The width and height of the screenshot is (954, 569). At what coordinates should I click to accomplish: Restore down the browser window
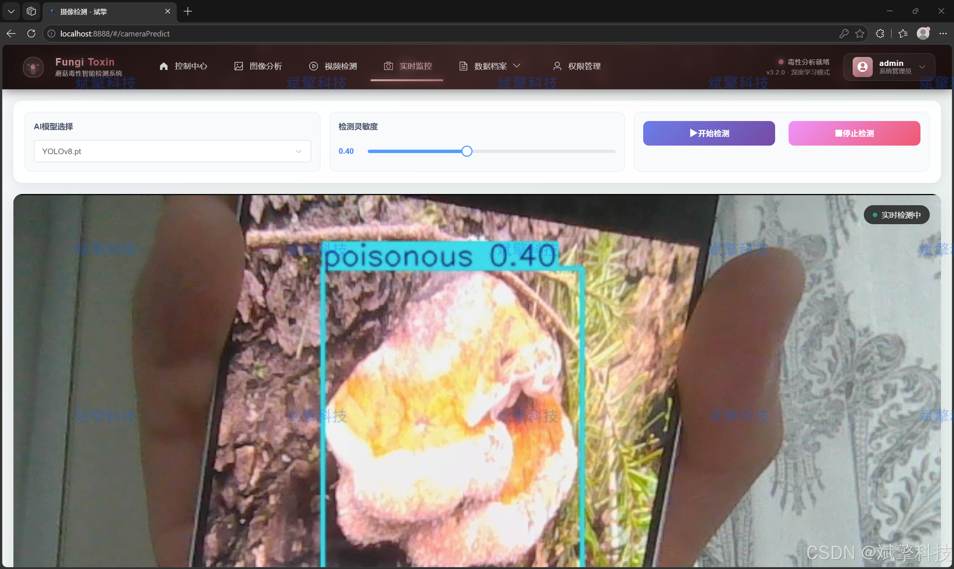915,11
